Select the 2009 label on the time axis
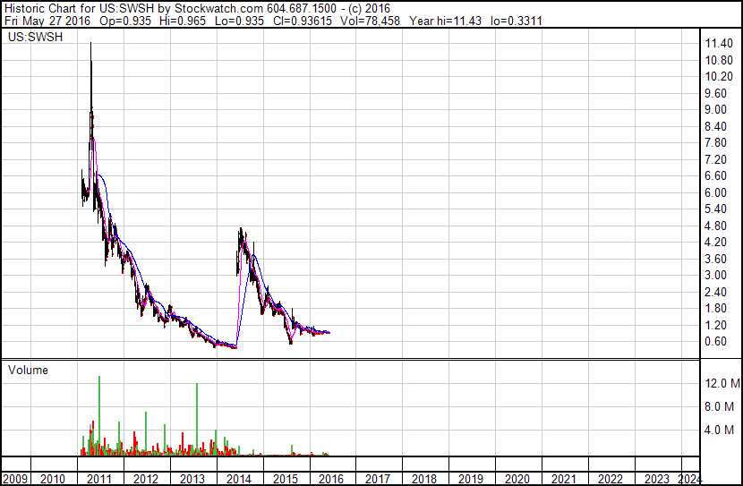Viewport: 743px width, 486px height. click(x=15, y=479)
